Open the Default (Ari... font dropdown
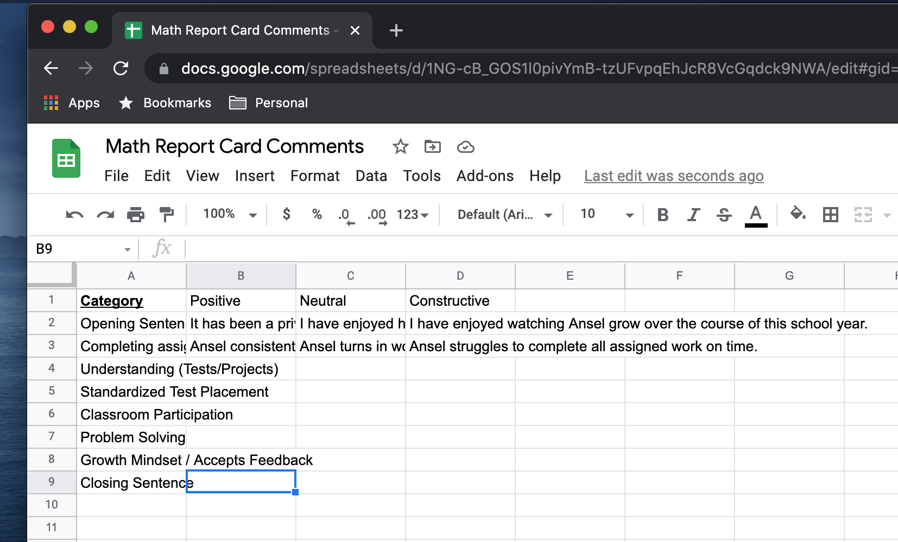Image resolution: width=898 pixels, height=542 pixels. (x=505, y=215)
